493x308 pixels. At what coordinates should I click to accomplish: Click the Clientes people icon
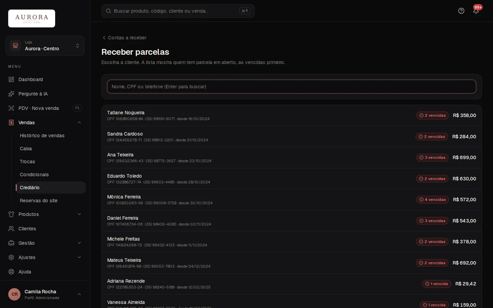[x=11, y=229]
